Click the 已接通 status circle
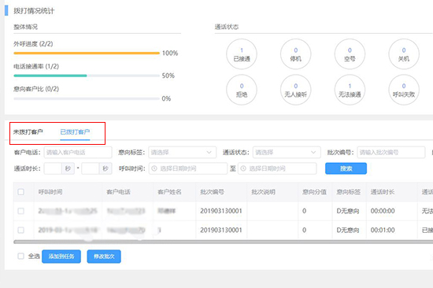The image size is (433, 288). click(x=242, y=54)
